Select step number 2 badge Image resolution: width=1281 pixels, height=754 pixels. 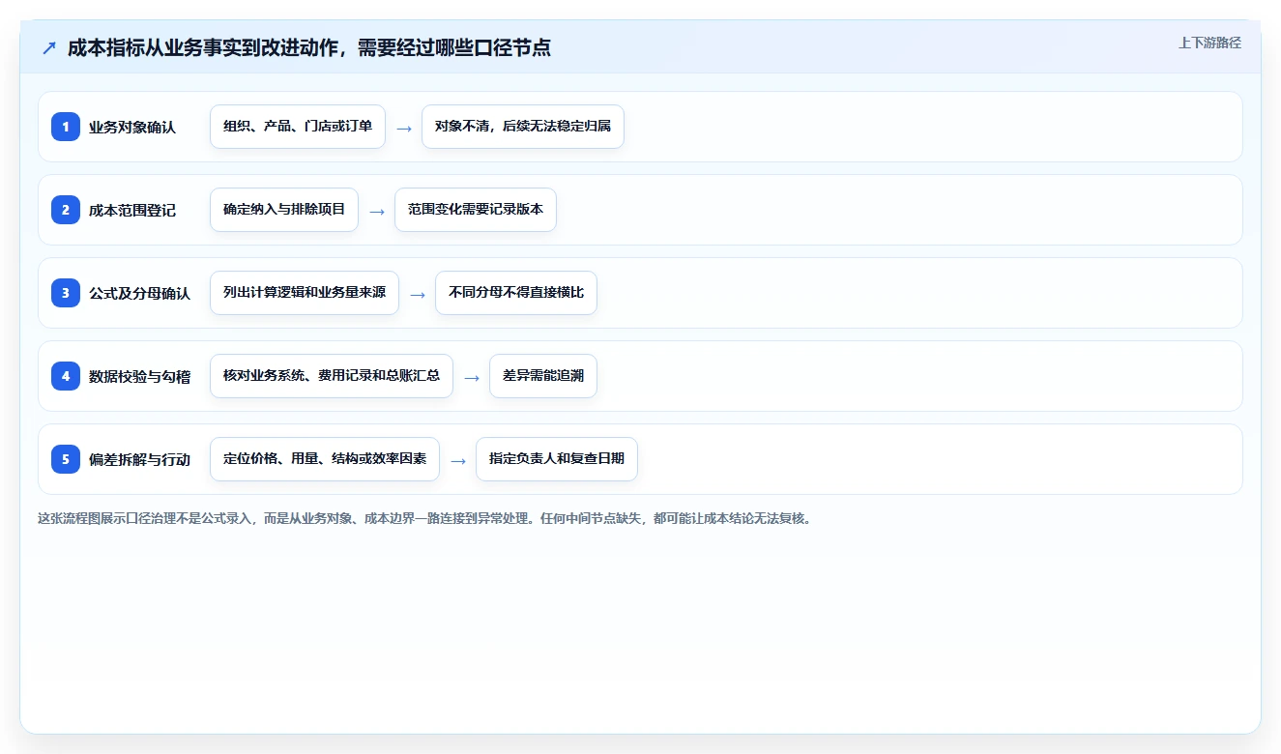tap(66, 210)
